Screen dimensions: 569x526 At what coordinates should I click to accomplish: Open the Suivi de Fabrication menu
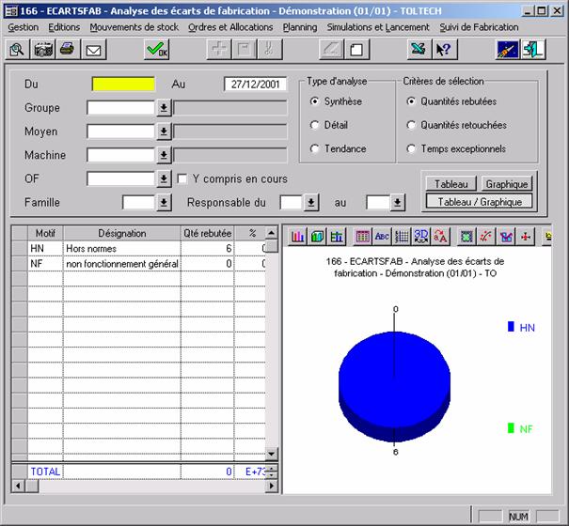pos(479,27)
